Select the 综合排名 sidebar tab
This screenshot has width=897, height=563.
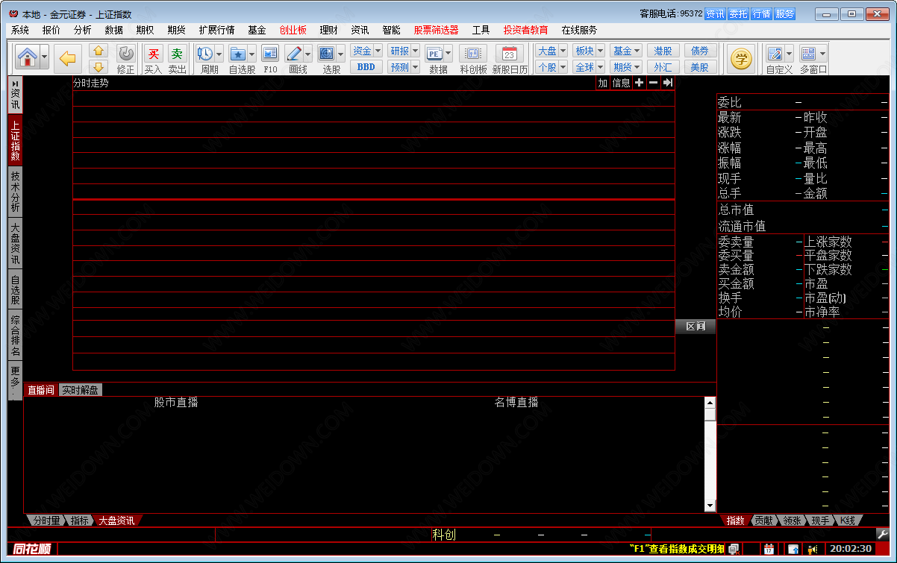click(x=15, y=336)
